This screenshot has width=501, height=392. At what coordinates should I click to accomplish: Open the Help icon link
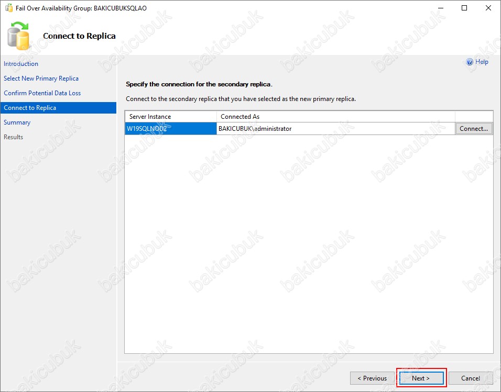(x=470, y=62)
